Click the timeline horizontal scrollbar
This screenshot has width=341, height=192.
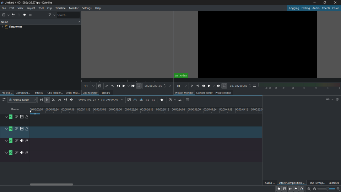[51, 185]
